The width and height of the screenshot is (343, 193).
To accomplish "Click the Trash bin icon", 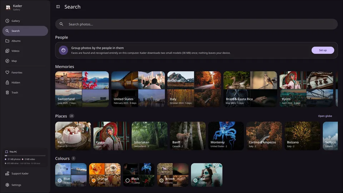I will tap(7, 93).
